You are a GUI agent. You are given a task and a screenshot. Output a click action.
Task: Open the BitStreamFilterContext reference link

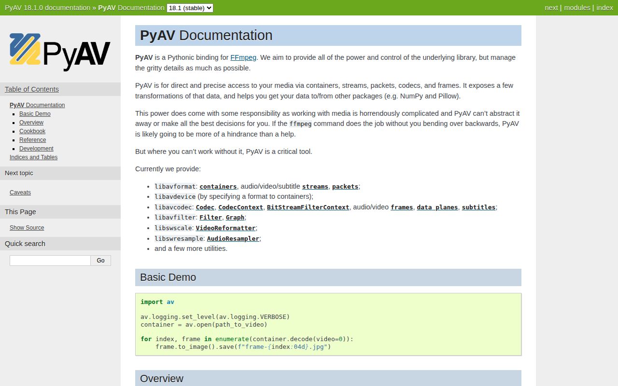pos(308,207)
